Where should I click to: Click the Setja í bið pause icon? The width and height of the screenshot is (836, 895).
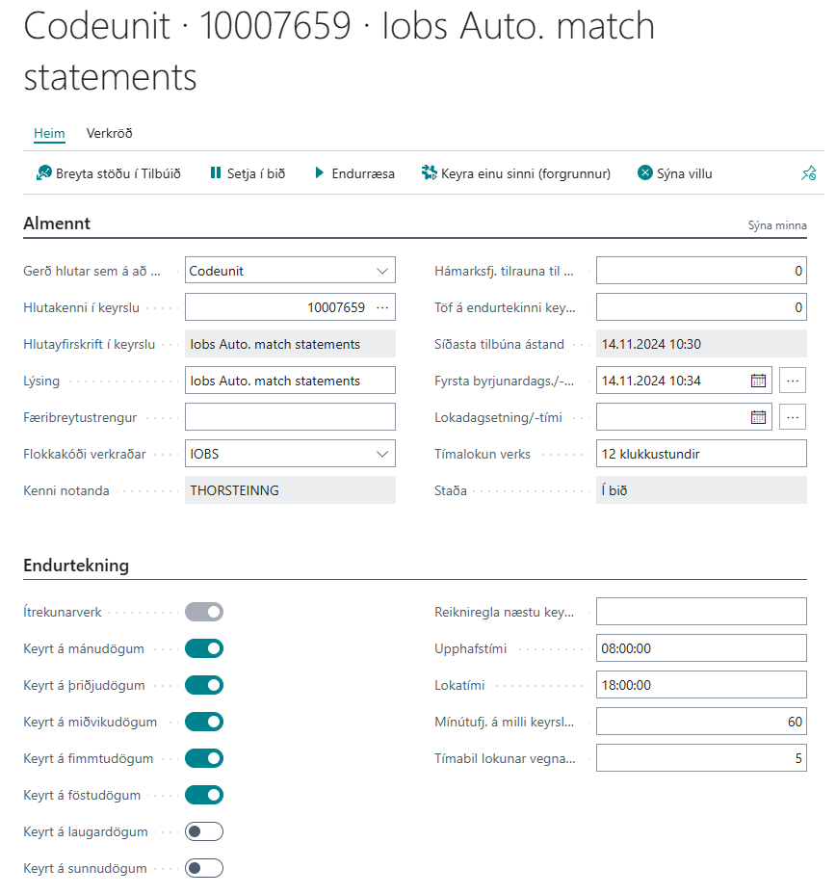[x=215, y=173]
